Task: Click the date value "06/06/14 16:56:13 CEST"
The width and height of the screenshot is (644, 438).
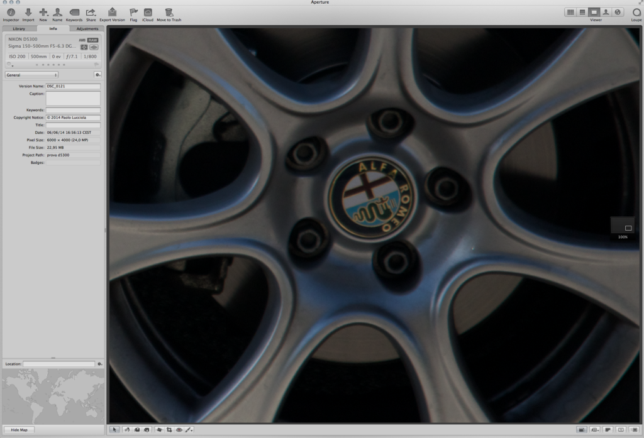Action: 69,133
